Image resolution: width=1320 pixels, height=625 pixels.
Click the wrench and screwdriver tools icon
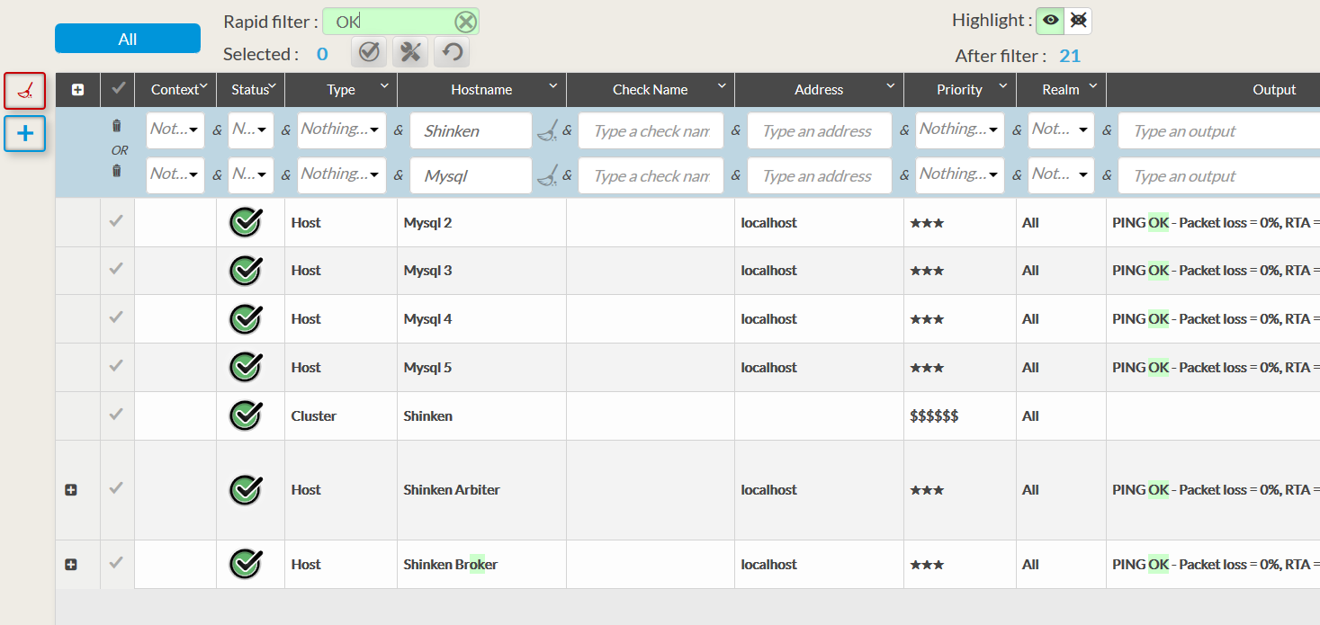(x=410, y=52)
